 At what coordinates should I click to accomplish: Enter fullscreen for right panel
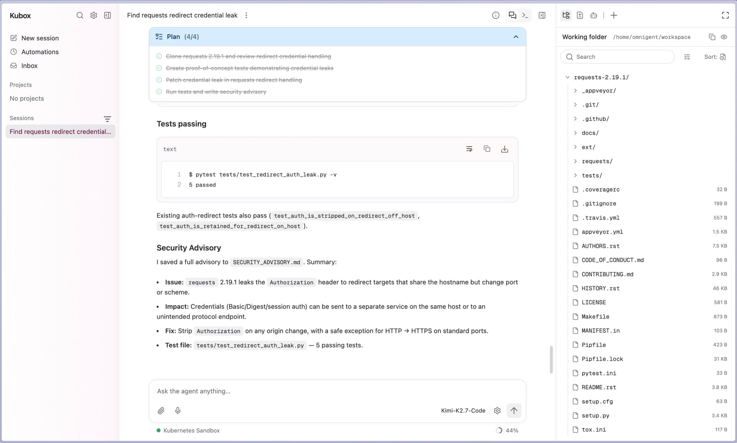[725, 15]
